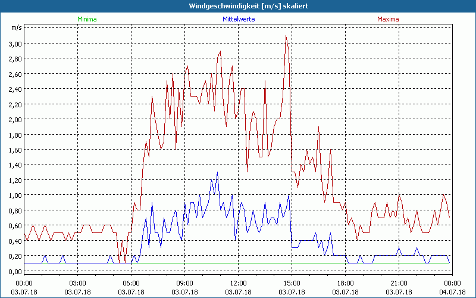Click the highest red Maxima peak before 15:00

[286, 36]
